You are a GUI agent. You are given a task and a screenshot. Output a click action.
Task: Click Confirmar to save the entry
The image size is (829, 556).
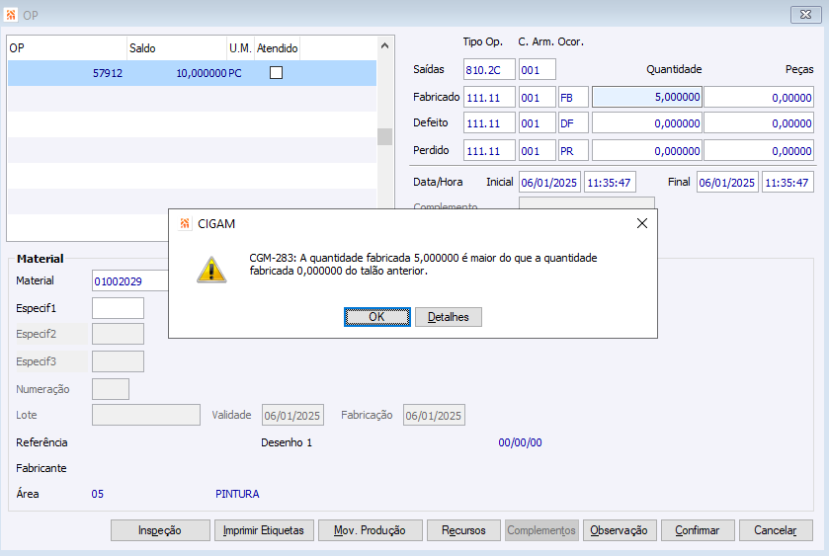point(698,530)
